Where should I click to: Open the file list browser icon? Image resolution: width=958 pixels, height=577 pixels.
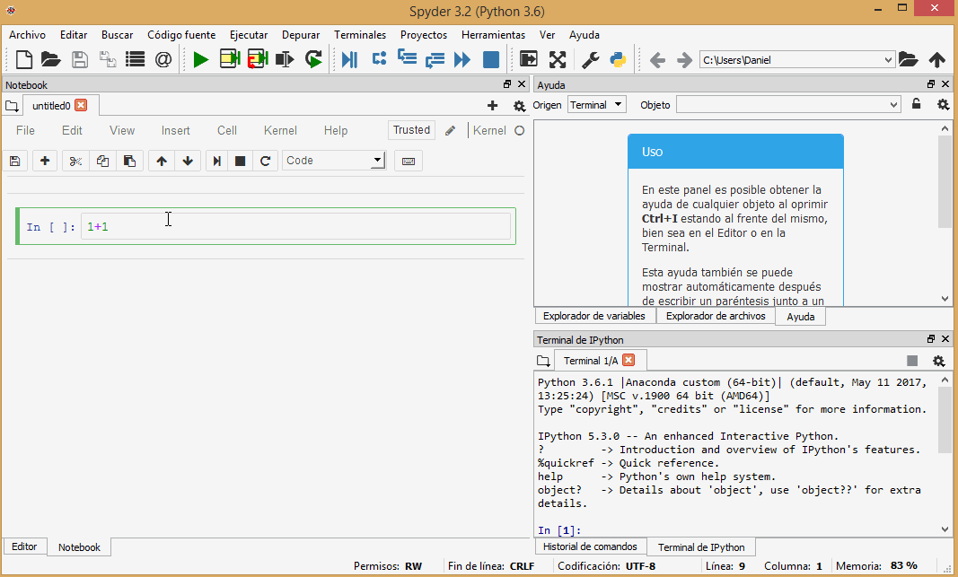[x=135, y=59]
